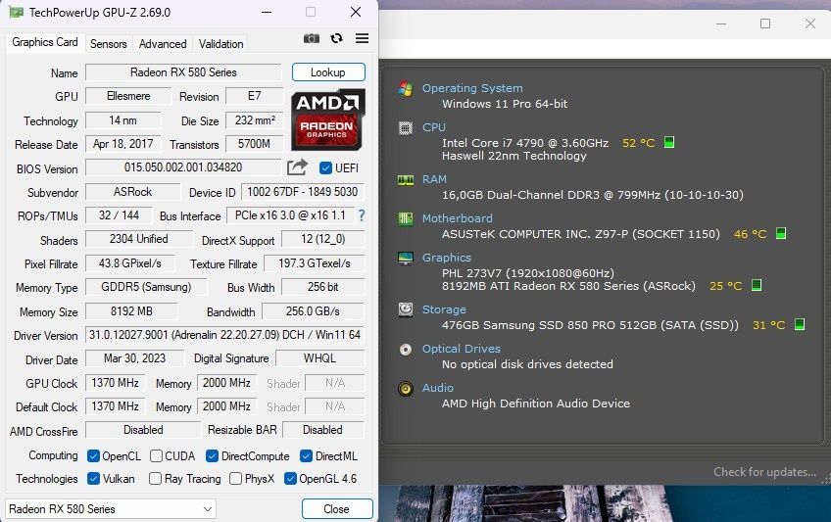Viewport: 831px width, 522px height.
Task: Toggle the DirectML checkbox
Action: pyautogui.click(x=306, y=455)
